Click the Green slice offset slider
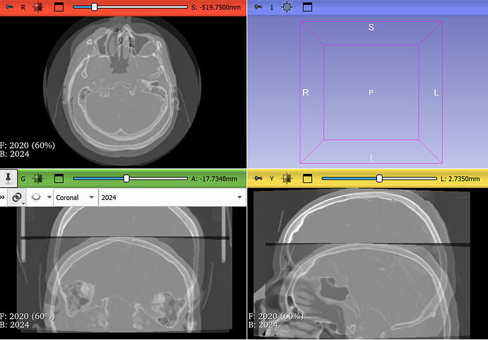488x340 pixels. tap(130, 179)
